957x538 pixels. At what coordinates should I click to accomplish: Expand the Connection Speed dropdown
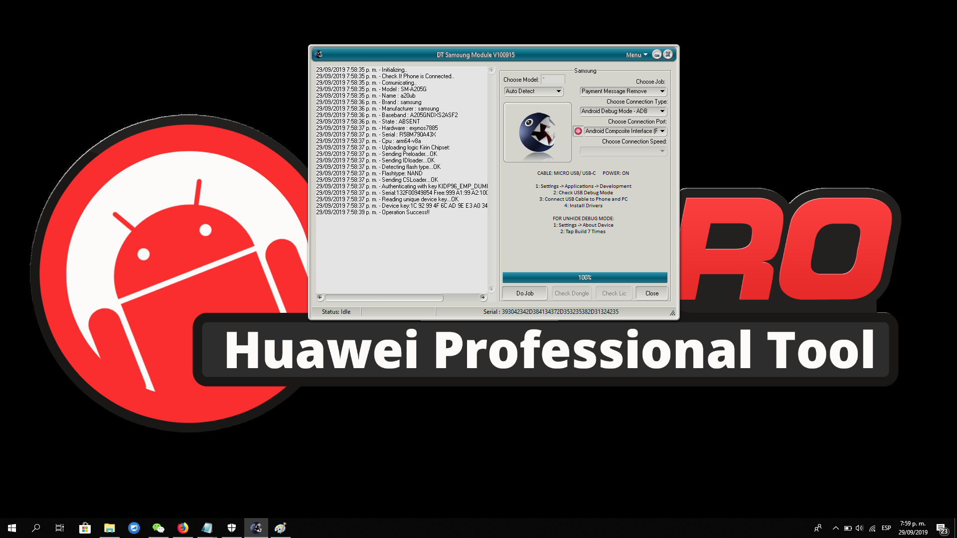(623, 151)
